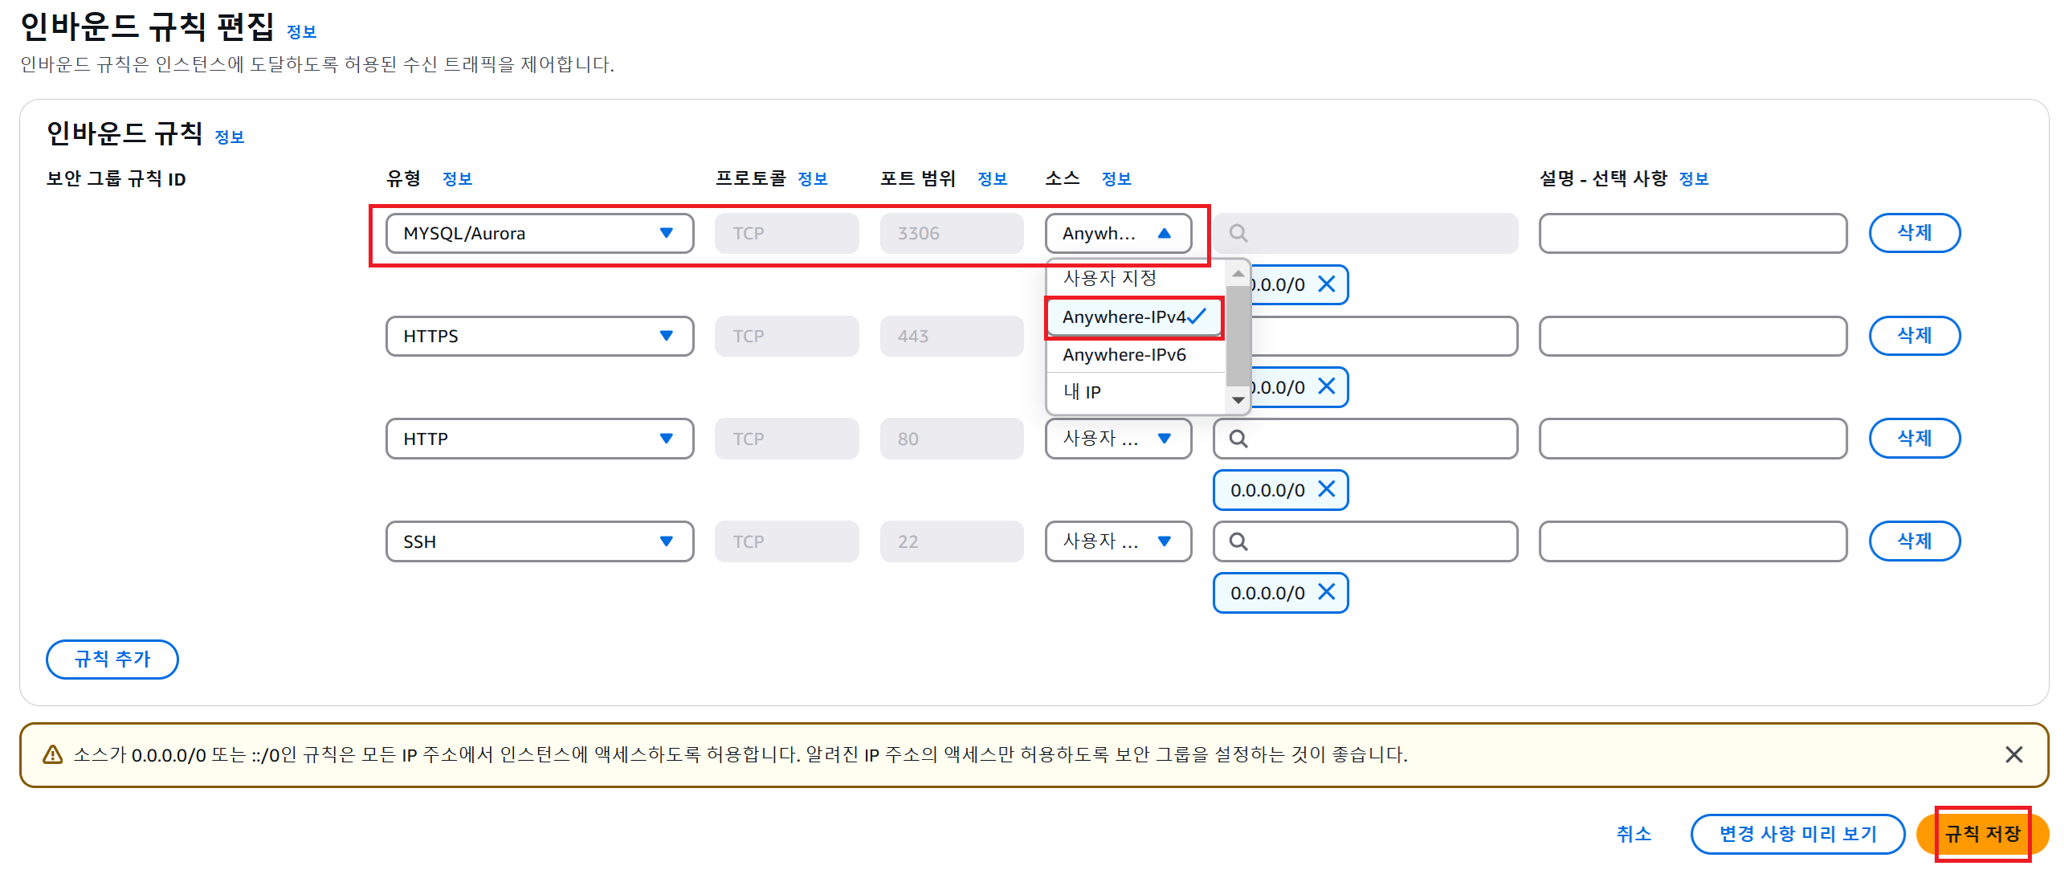
Task: Remove the 0.0.0.0/0 tag under HTTP rule
Action: [x=1326, y=489]
